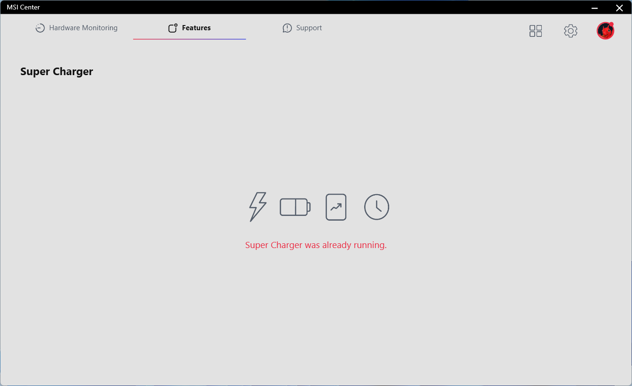This screenshot has height=386, width=632.
Task: Switch to the Features tab
Action: (189, 28)
